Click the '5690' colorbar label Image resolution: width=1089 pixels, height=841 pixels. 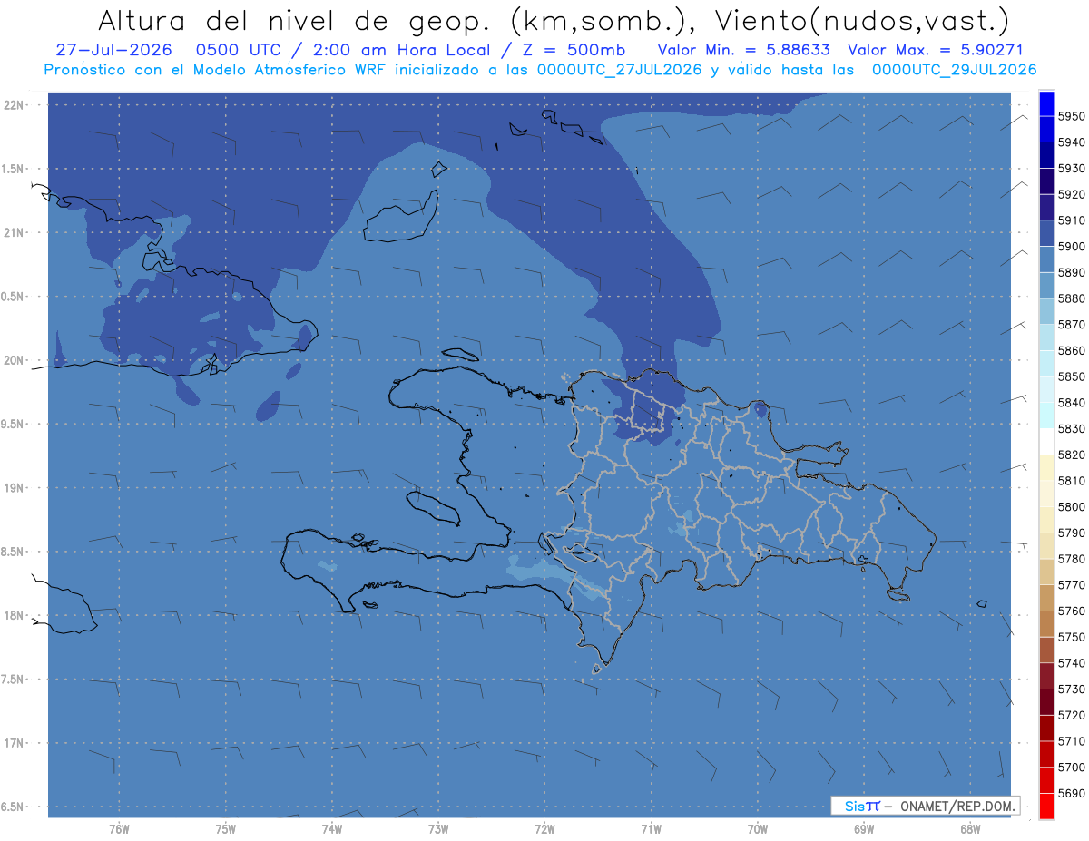pos(1072,794)
